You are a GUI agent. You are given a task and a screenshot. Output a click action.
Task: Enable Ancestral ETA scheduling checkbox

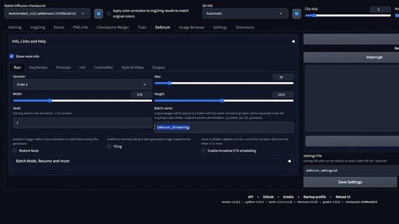203,151
